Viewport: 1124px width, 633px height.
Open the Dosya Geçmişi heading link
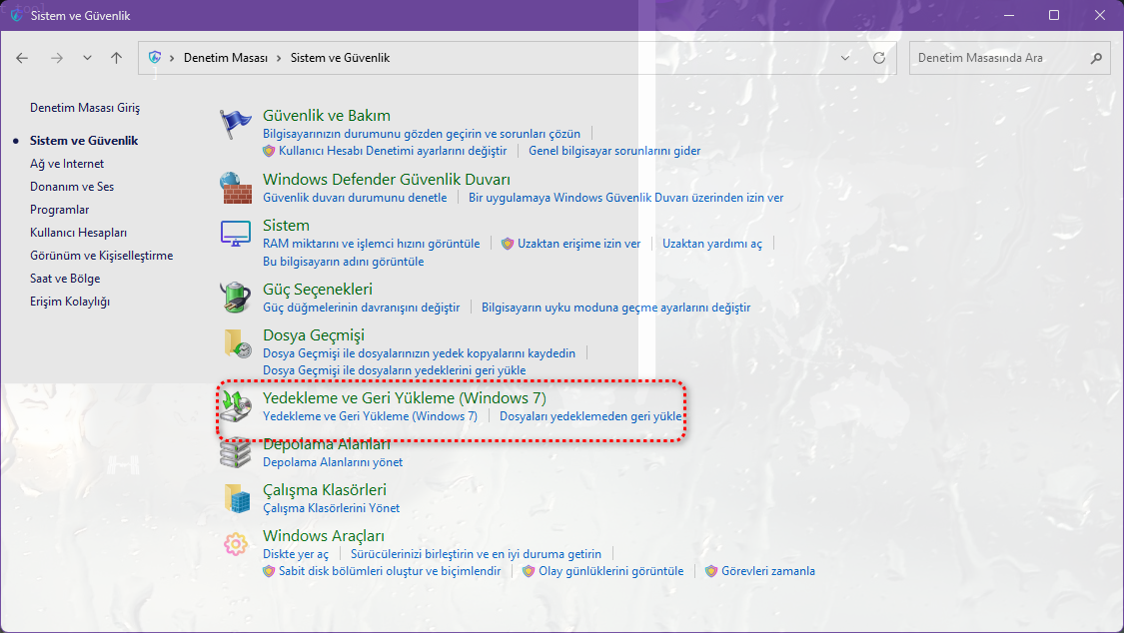[x=314, y=335]
